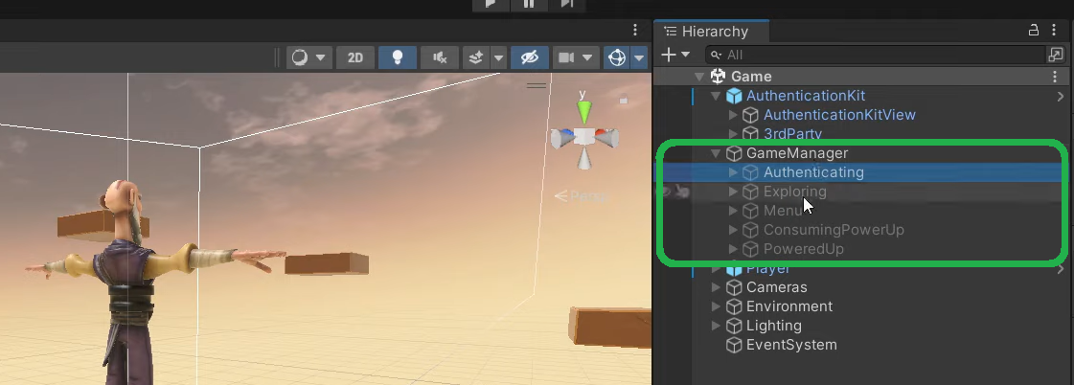Open AuthenticationKit prefab with right chevron
This screenshot has width=1074, height=385.
click(1061, 97)
